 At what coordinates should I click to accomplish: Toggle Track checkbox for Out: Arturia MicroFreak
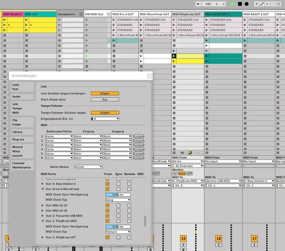107,189
